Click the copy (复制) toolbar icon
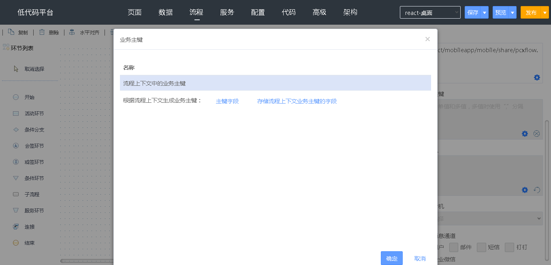The image size is (551, 265). tap(11, 32)
